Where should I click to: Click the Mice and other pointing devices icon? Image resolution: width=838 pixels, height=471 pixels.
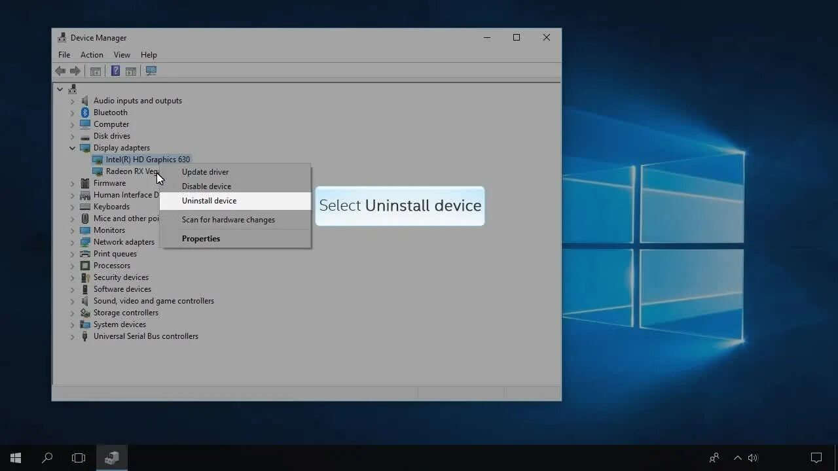85,218
